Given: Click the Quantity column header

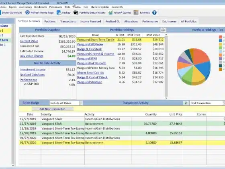Looking at the screenshot, I should (x=151, y=114).
